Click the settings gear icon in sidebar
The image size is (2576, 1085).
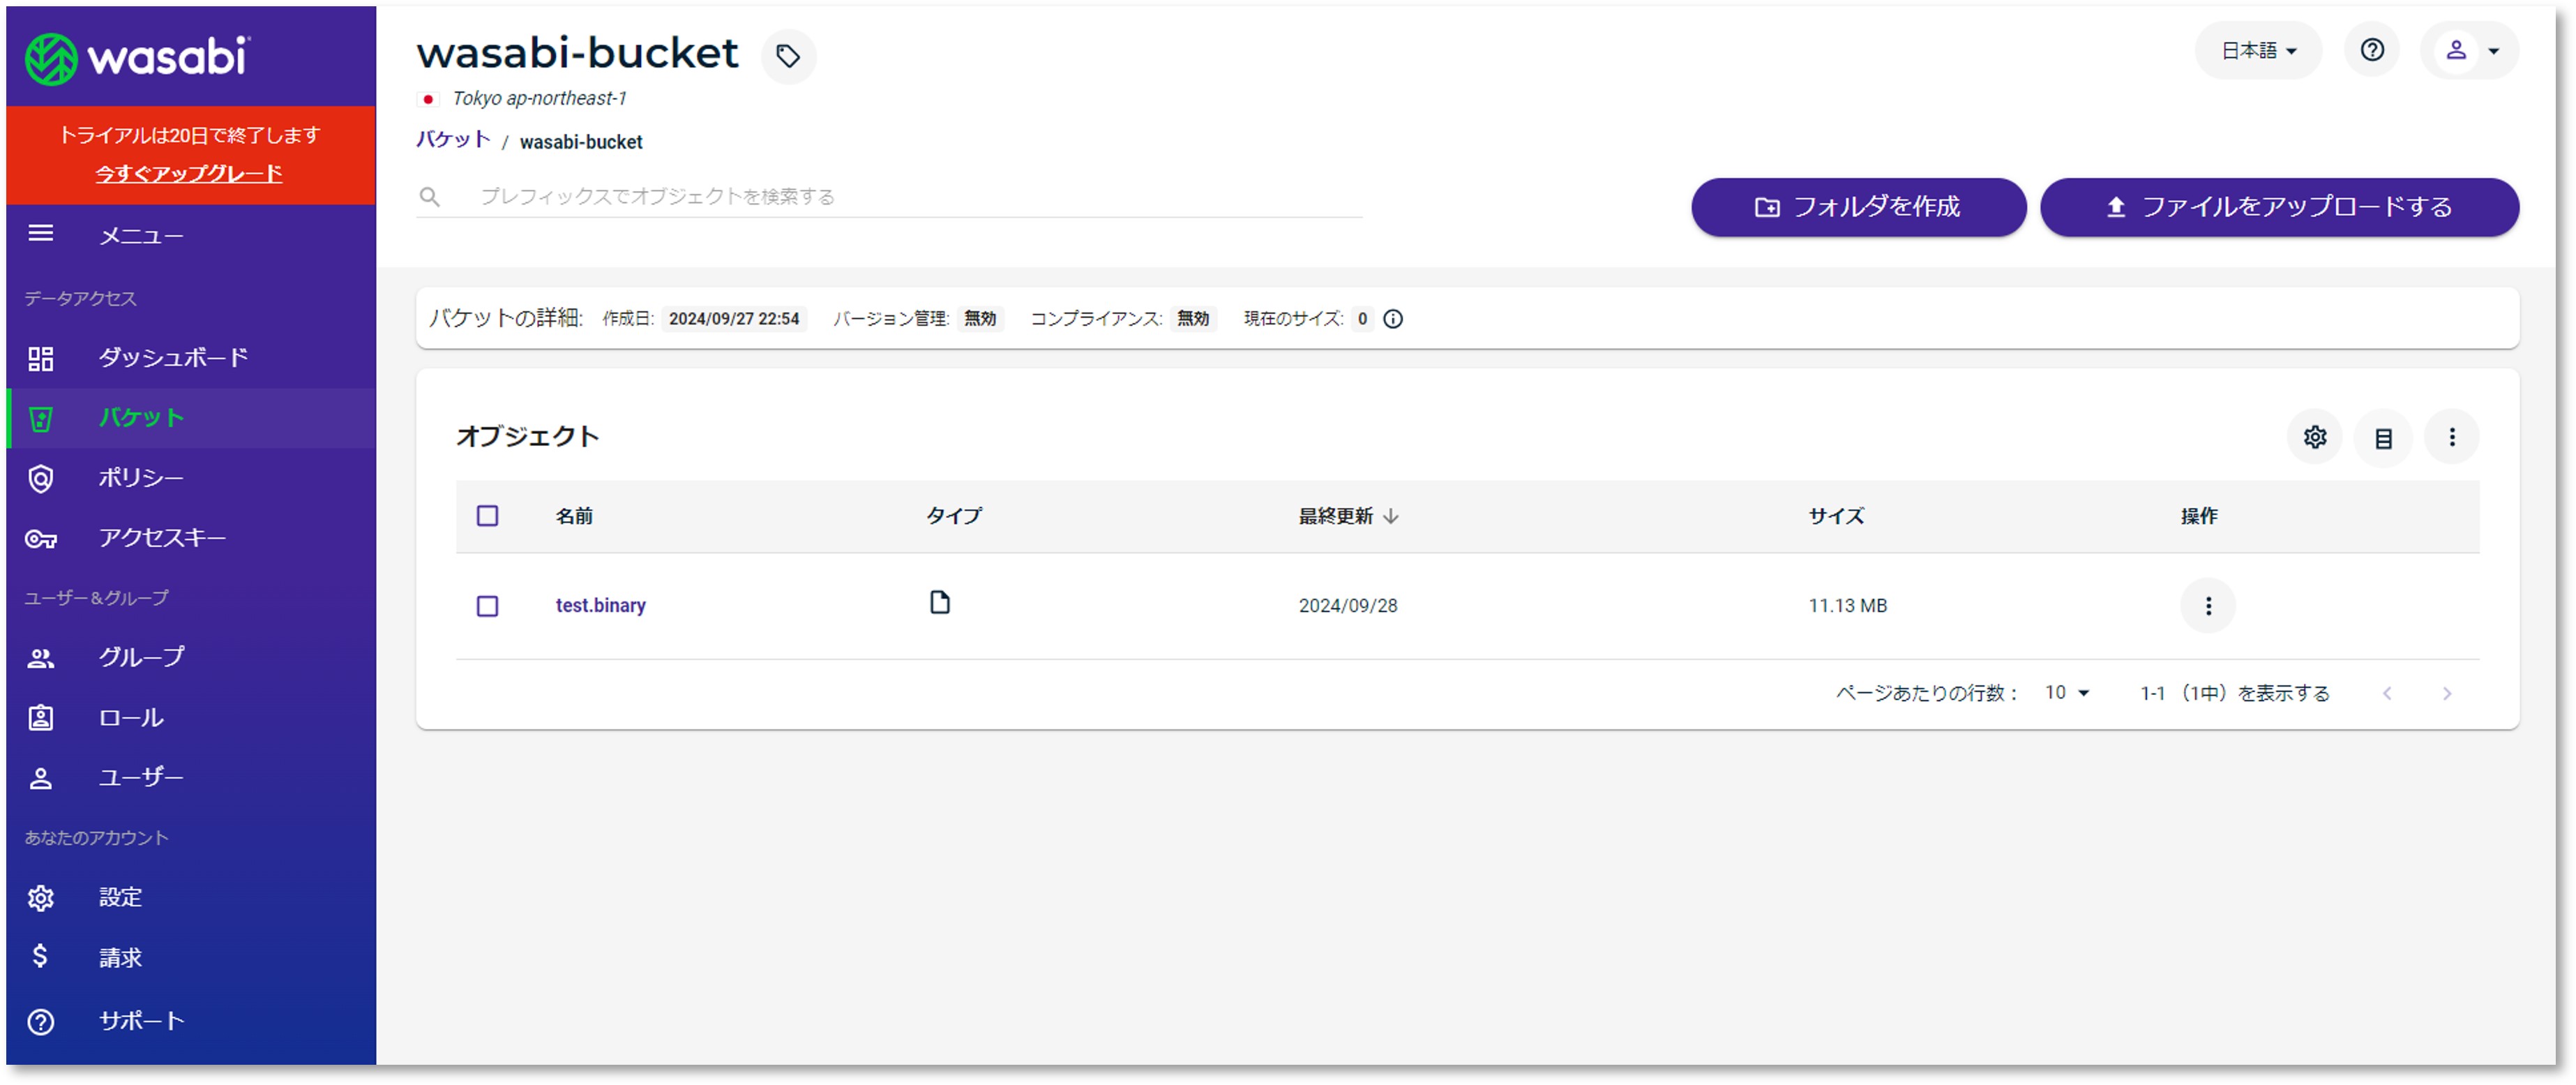[x=41, y=898]
